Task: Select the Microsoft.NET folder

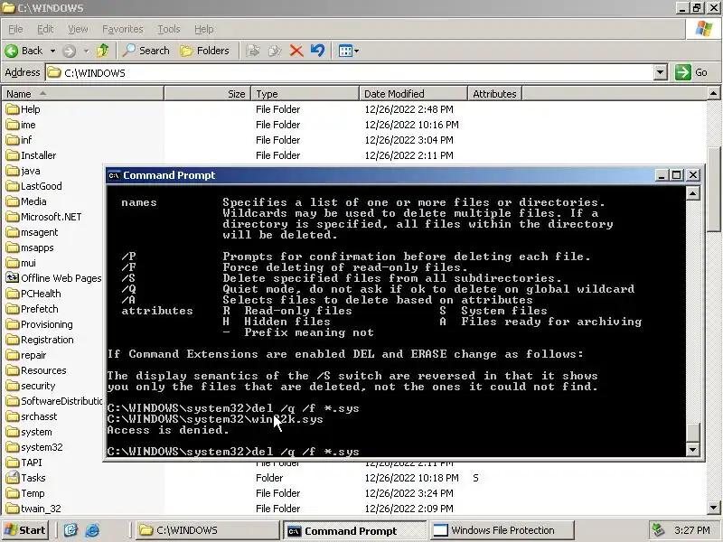Action: point(43,217)
